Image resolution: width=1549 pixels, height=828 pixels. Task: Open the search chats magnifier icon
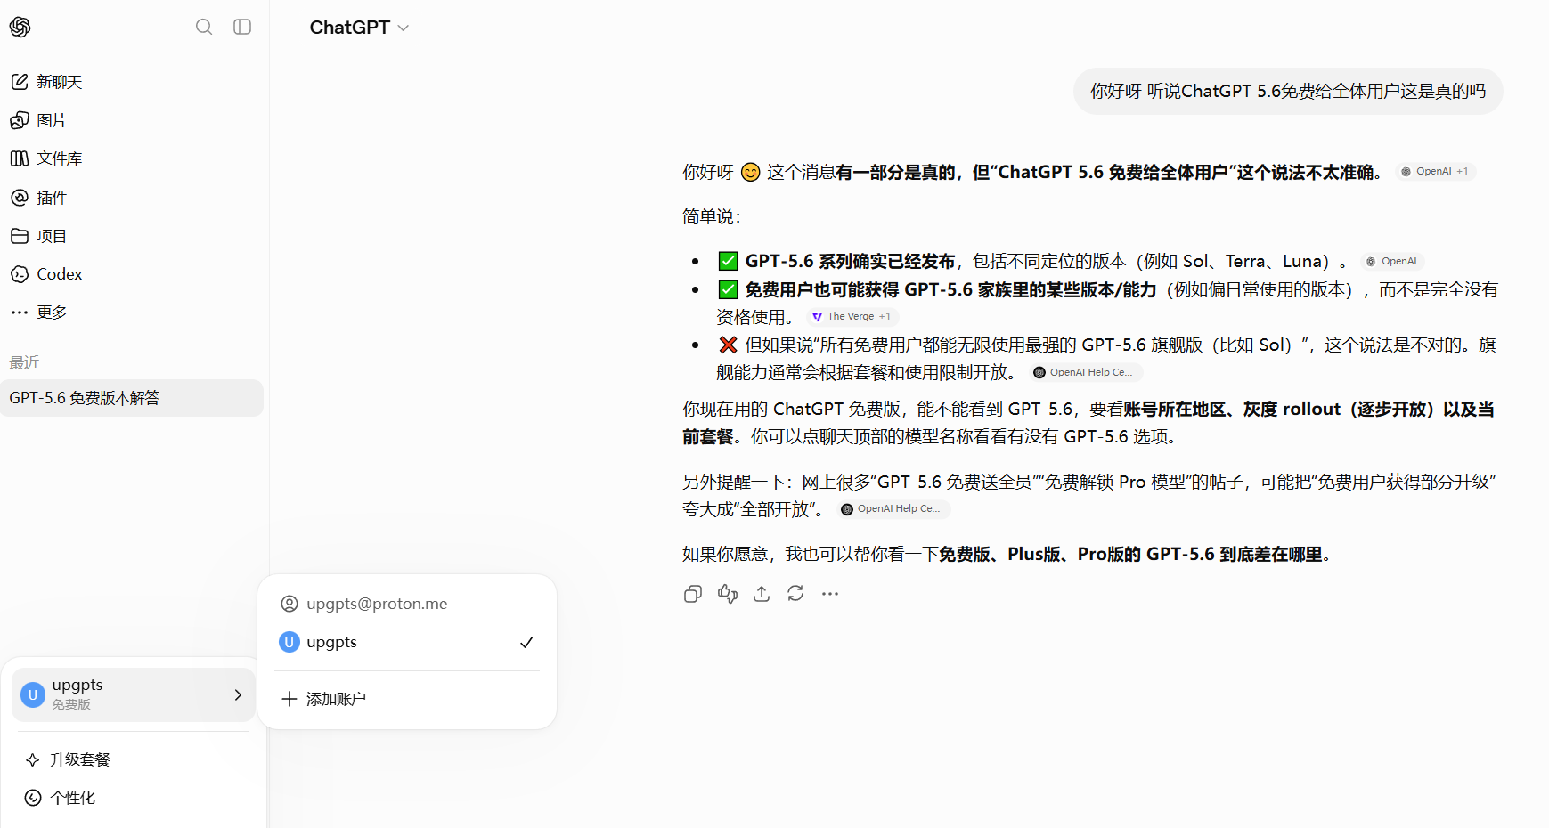pyautogui.click(x=204, y=27)
